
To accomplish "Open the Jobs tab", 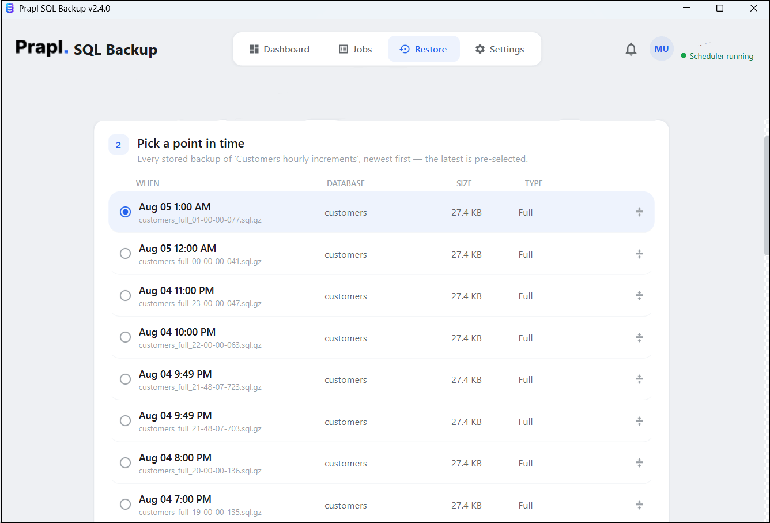I will (x=355, y=49).
